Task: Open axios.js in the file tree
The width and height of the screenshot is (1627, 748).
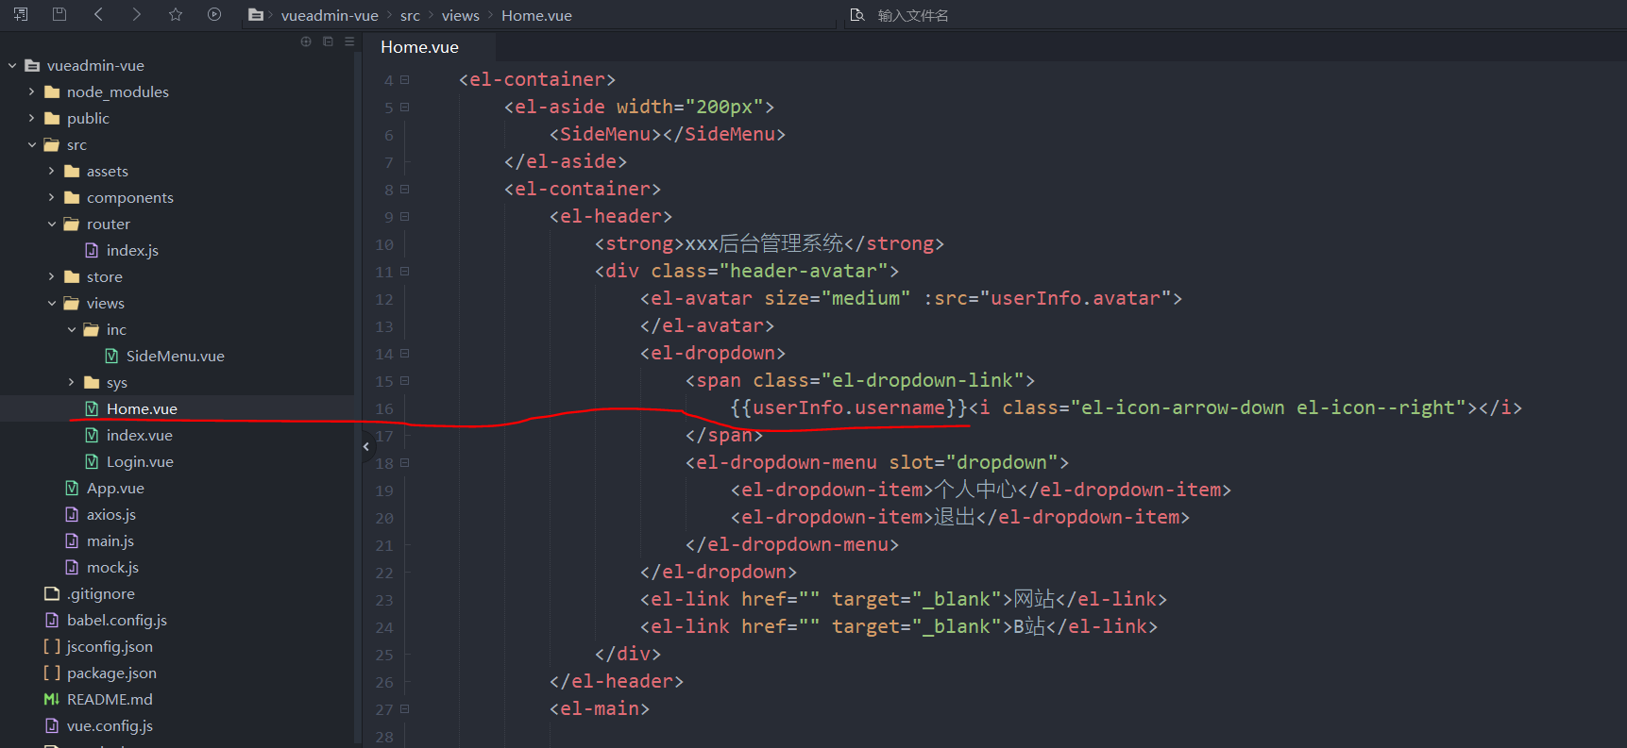Action: tap(111, 514)
